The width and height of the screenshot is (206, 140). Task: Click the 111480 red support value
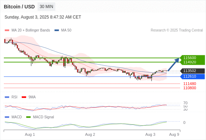coord(190,84)
